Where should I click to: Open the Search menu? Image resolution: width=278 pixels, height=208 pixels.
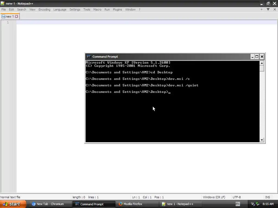(x=22, y=9)
